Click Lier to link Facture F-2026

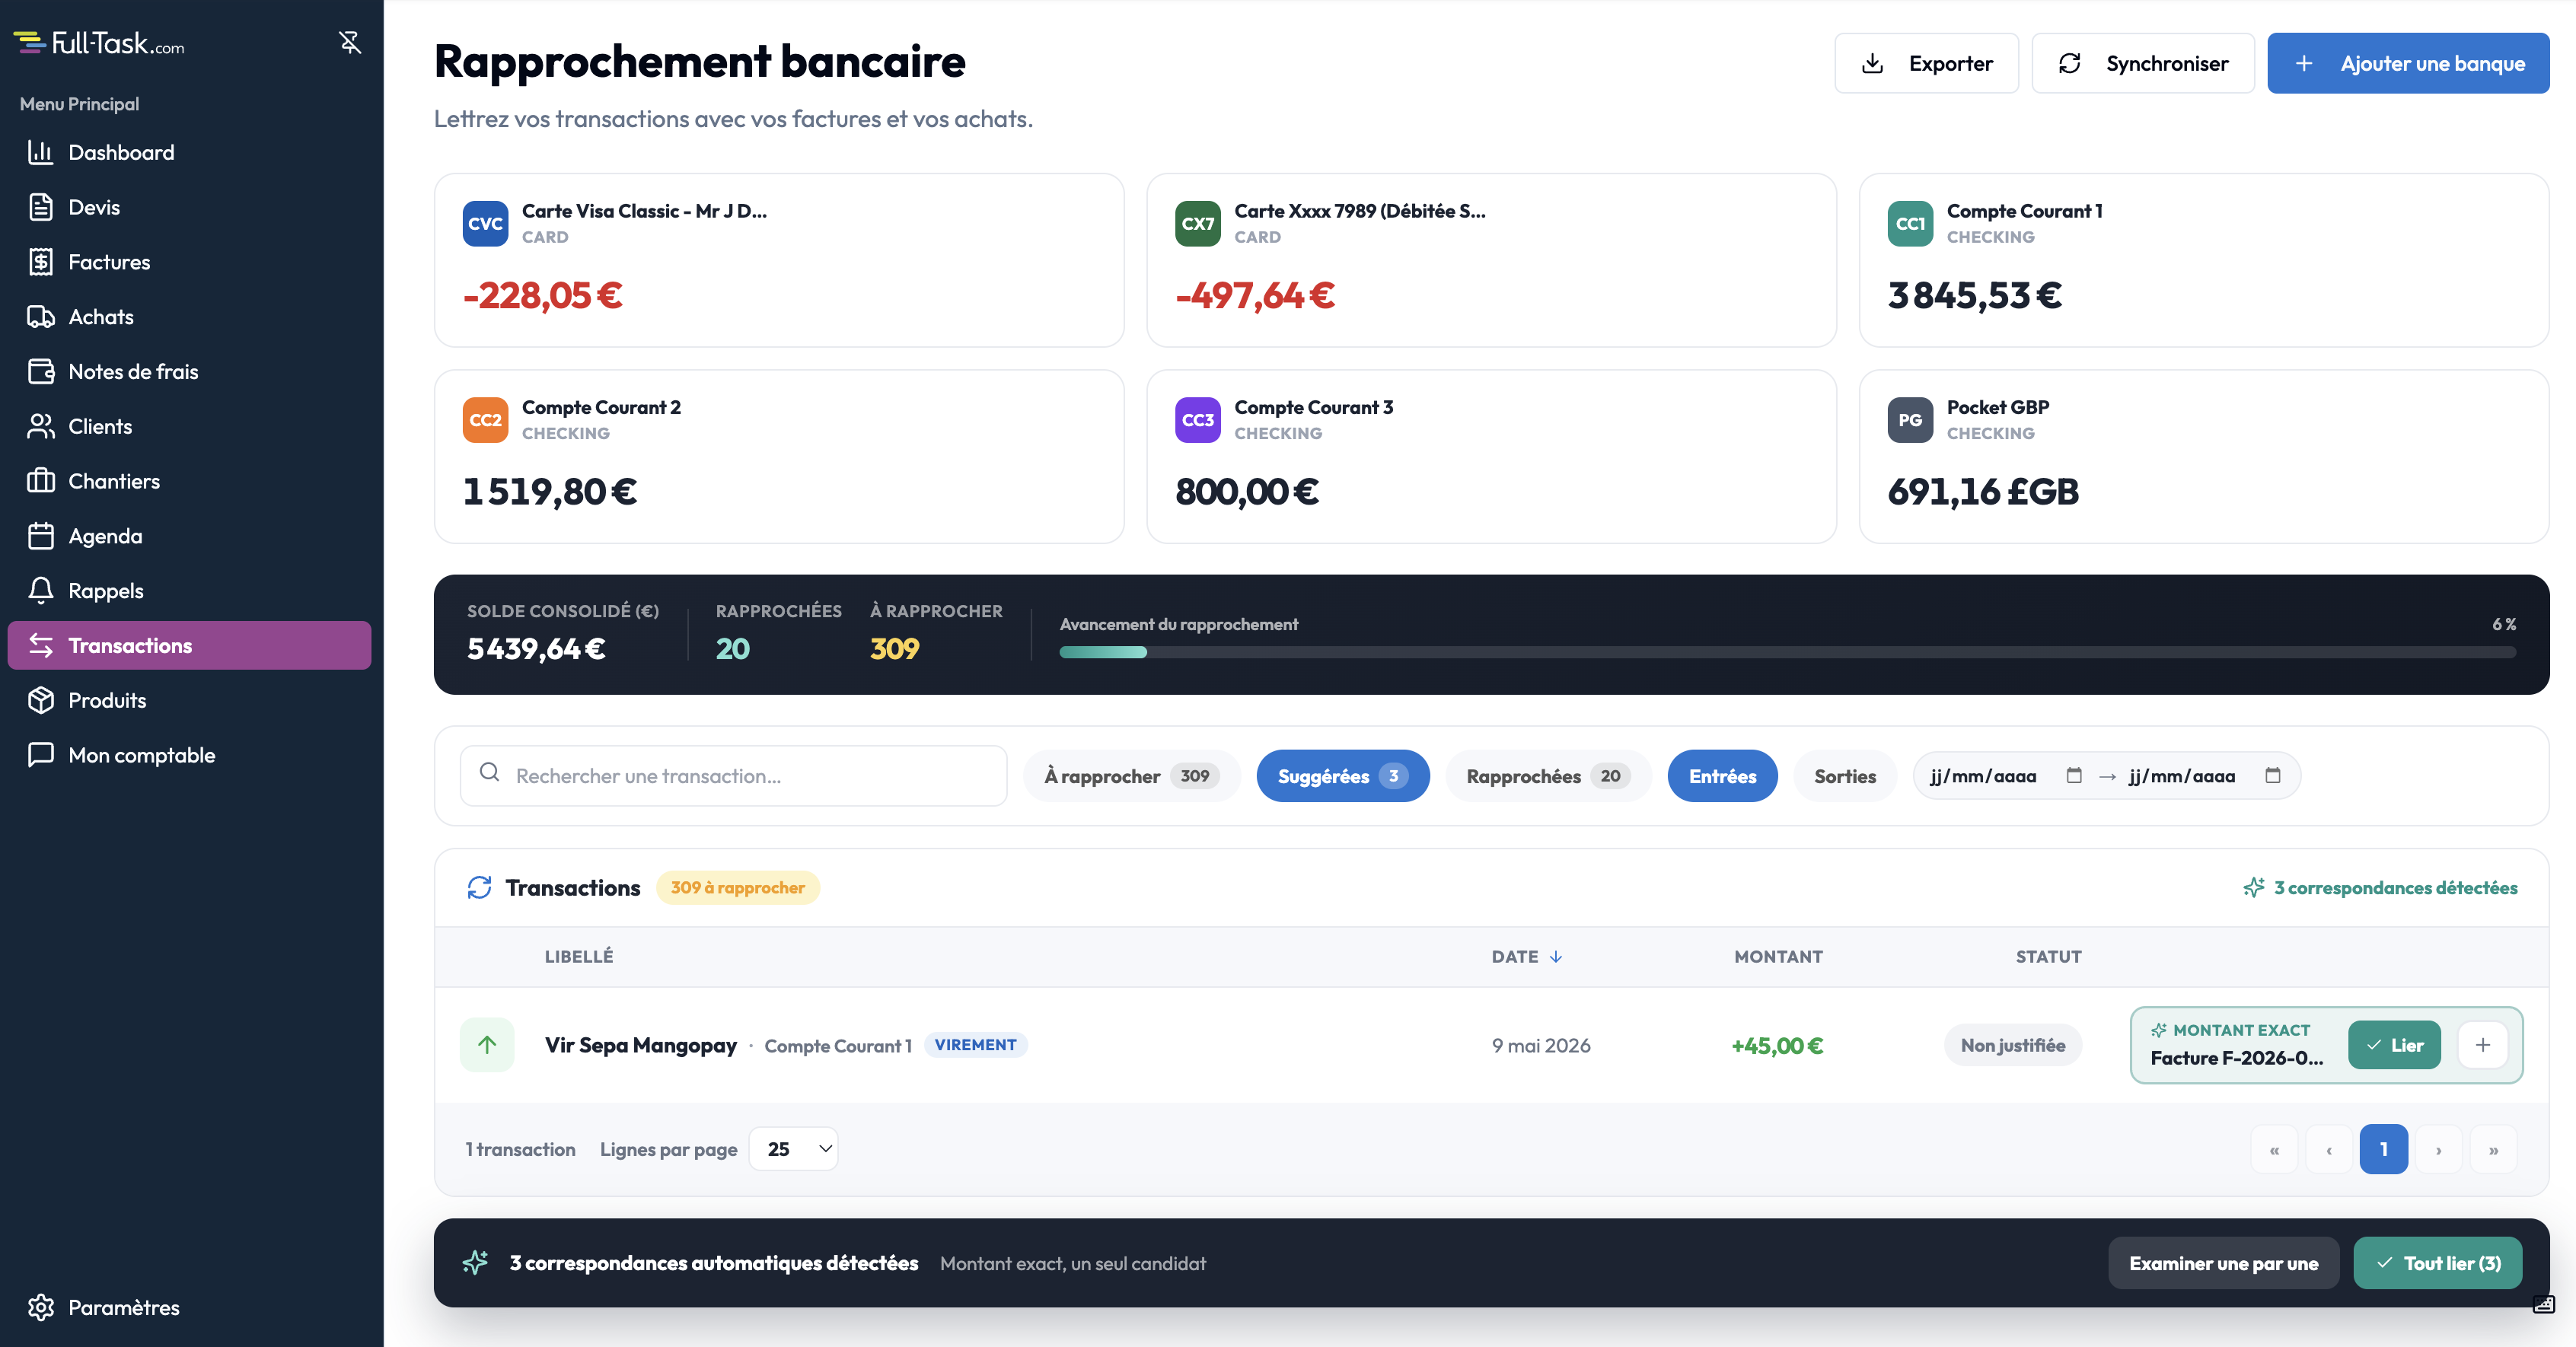coord(2394,1045)
